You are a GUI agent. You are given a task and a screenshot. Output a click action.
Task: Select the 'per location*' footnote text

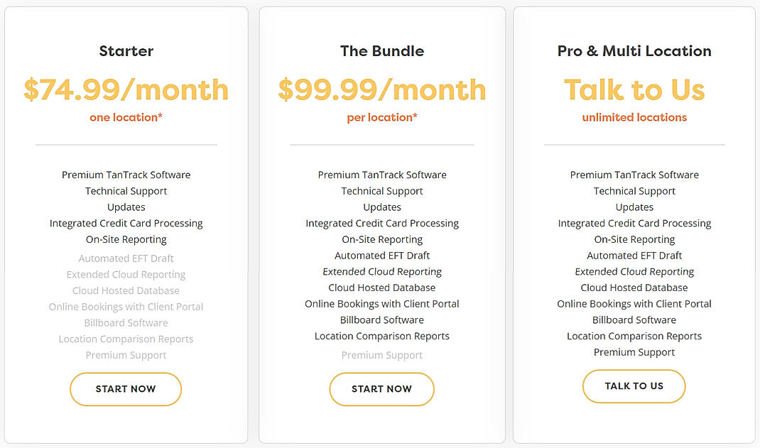381,116
